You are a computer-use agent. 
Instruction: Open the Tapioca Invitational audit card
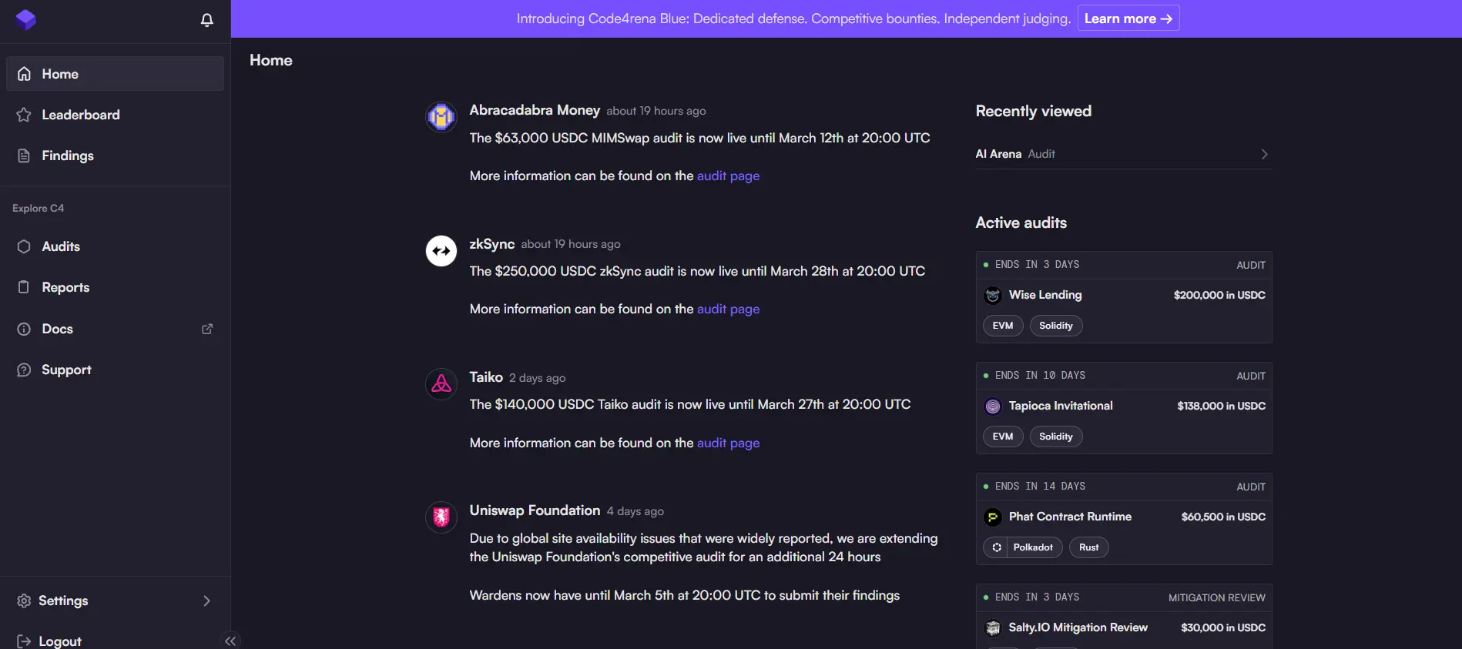(x=1123, y=408)
